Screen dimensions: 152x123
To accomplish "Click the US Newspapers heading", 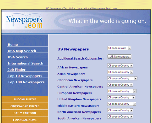I will click(73, 49).
